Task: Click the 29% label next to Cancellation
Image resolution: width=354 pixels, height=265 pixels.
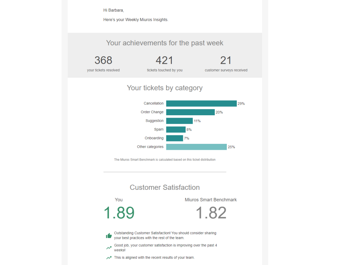Action: coord(241,104)
